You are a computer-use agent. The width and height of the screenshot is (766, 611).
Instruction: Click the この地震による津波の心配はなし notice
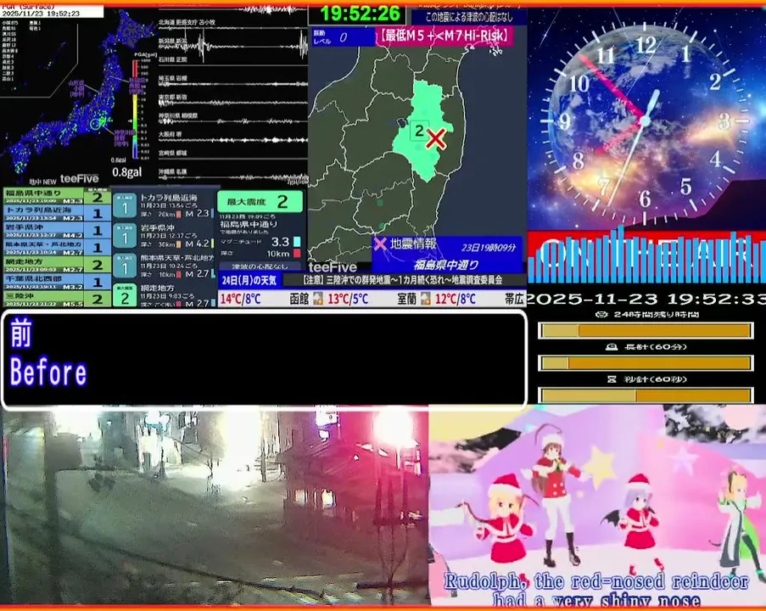coord(468,17)
